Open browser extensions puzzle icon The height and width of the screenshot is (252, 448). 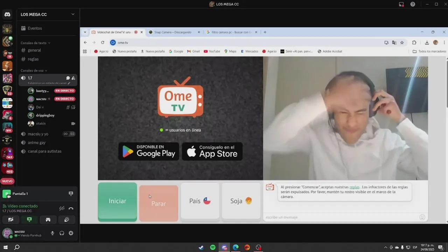point(414,42)
